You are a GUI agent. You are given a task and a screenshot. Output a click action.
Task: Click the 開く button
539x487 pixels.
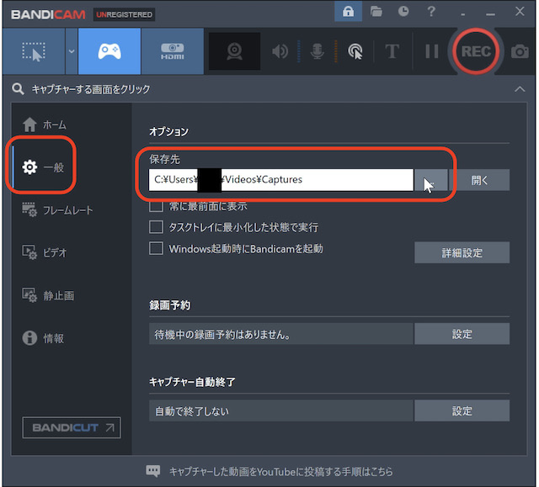479,180
